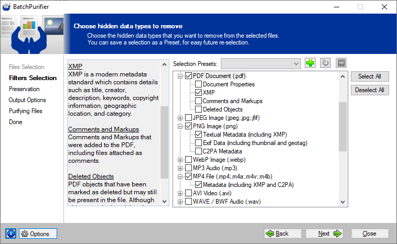Click the file type list vertical scrollbar
Image resolution: width=397 pixels, height=244 pixels.
(x=343, y=126)
